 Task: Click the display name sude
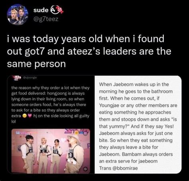(41, 10)
